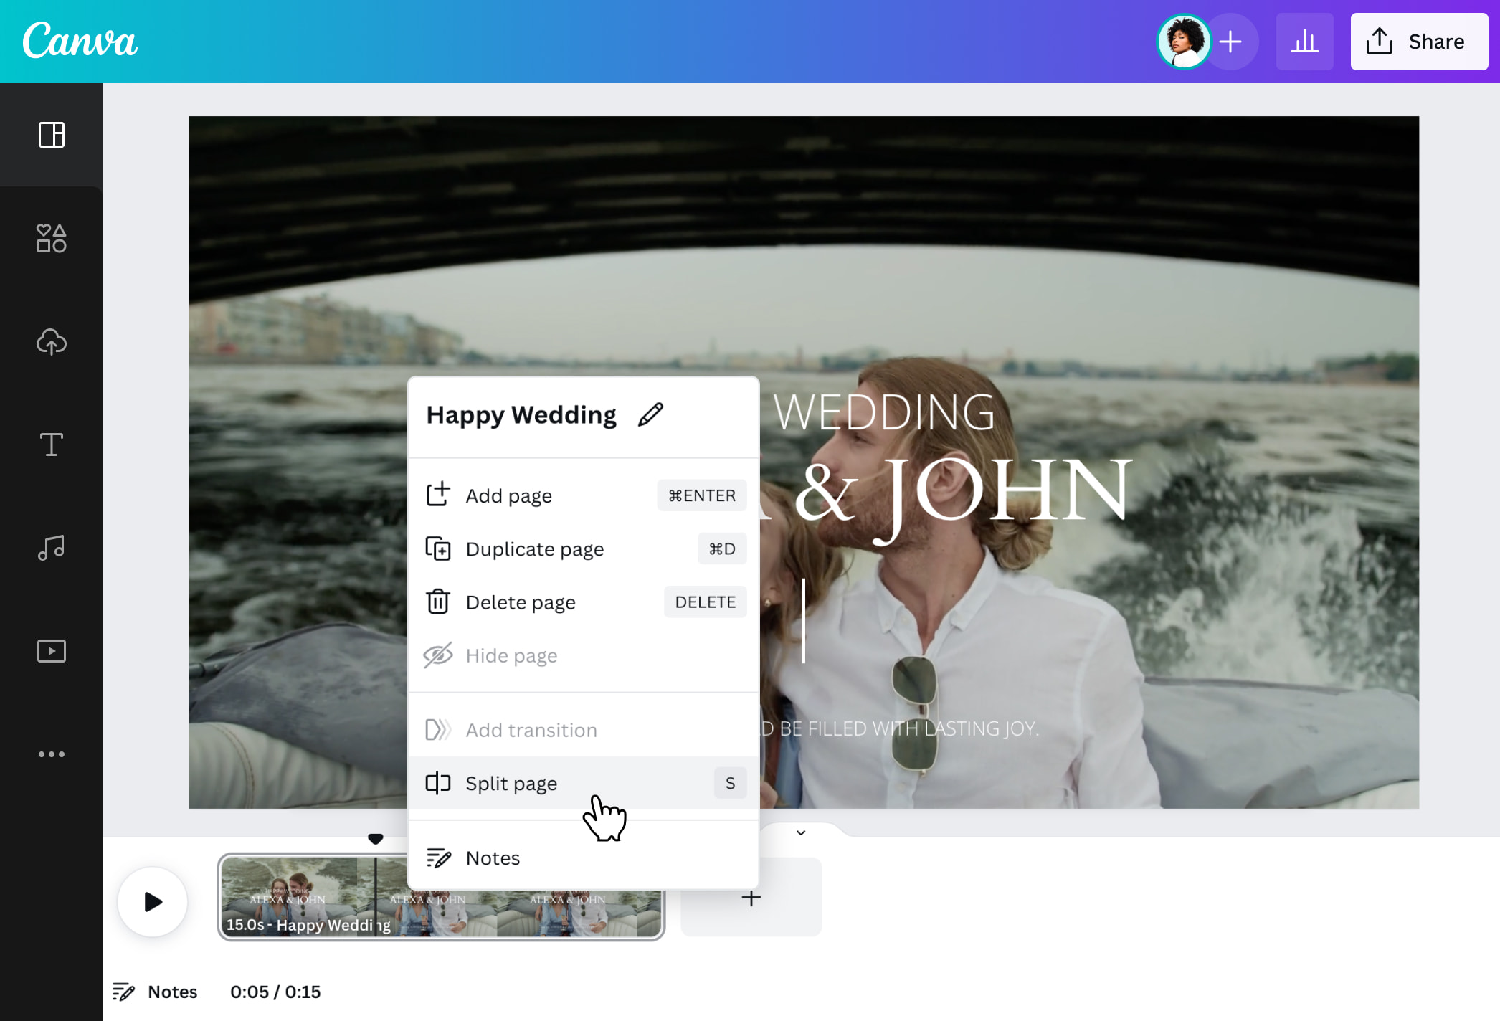The height and width of the screenshot is (1021, 1500).
Task: Hide the current page
Action: 511,655
